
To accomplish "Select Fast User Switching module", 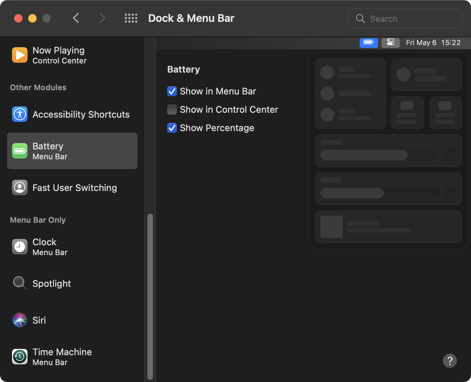I will click(x=72, y=187).
